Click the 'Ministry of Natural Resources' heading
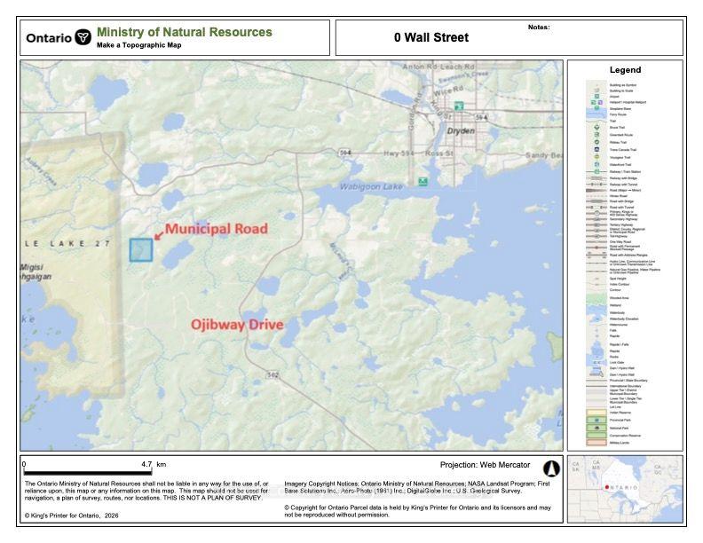 coord(185,32)
